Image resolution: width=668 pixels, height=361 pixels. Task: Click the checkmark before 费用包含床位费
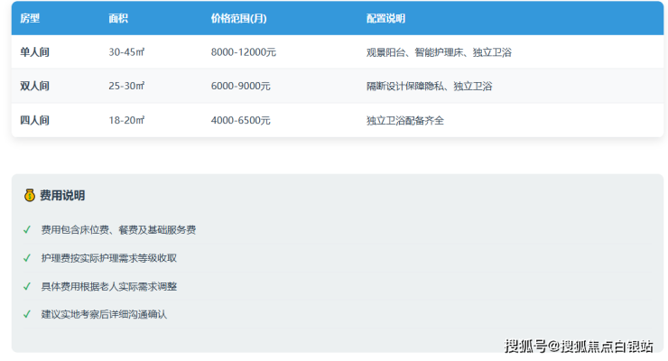(x=27, y=230)
